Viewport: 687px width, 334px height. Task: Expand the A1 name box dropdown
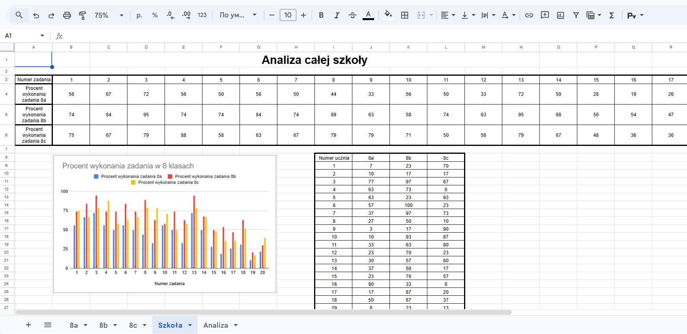pos(42,35)
